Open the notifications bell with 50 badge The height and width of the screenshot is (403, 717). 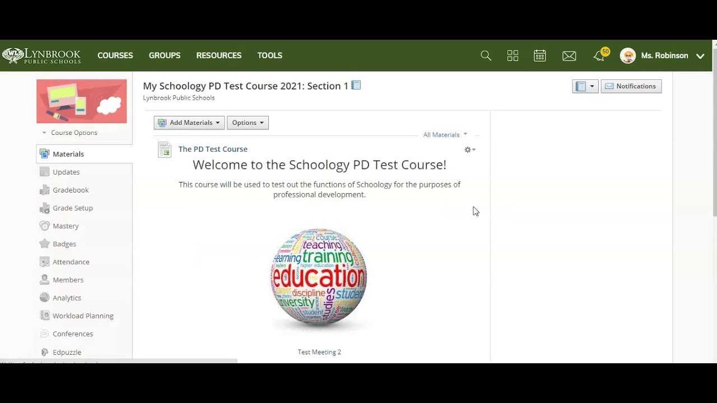click(x=600, y=55)
